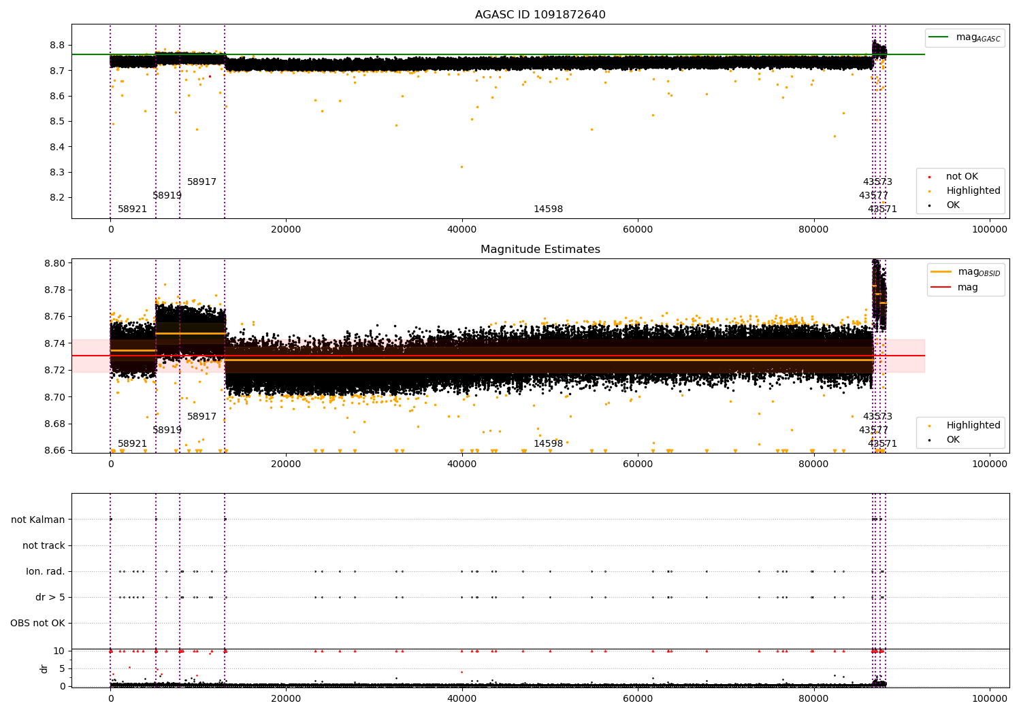Click y-tick '10' on the dr subplot
Viewport: 1021px width, 714px height.
[x=59, y=651]
